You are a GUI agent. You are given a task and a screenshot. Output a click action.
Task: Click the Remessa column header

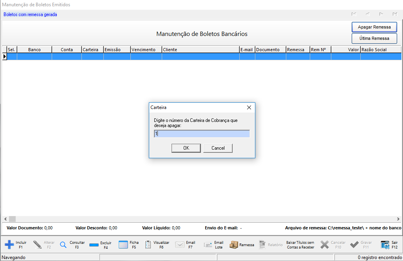298,50
